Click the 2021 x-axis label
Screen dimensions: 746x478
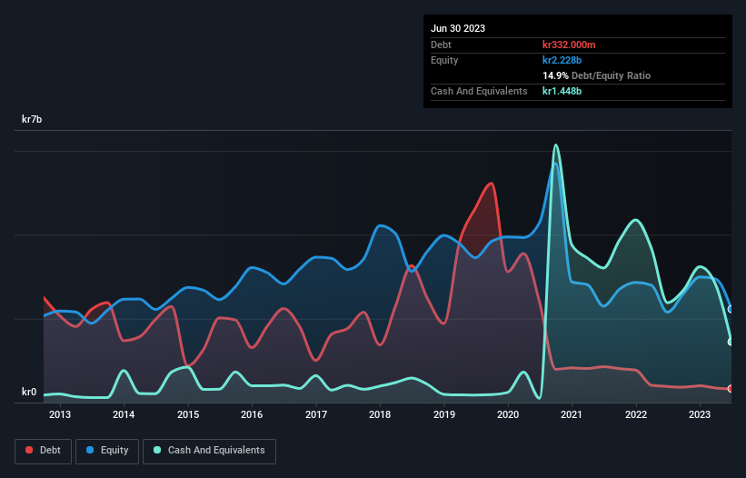(572, 414)
